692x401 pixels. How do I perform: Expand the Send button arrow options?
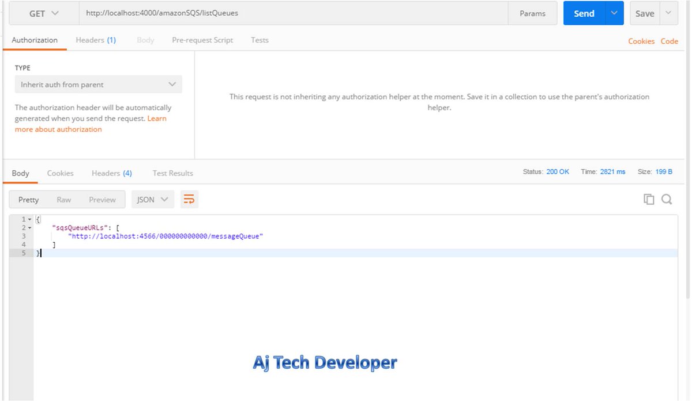(x=614, y=13)
